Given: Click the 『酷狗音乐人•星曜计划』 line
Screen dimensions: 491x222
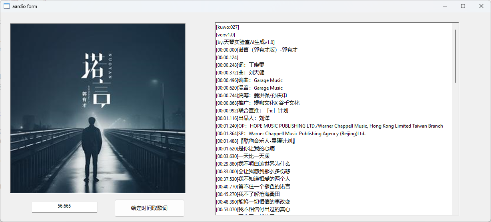Looking at the screenshot, I should click(x=255, y=141).
